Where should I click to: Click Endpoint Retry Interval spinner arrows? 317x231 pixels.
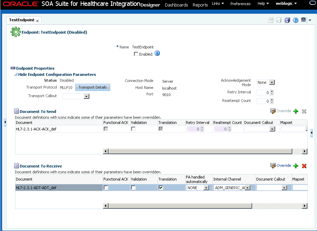[272, 93]
